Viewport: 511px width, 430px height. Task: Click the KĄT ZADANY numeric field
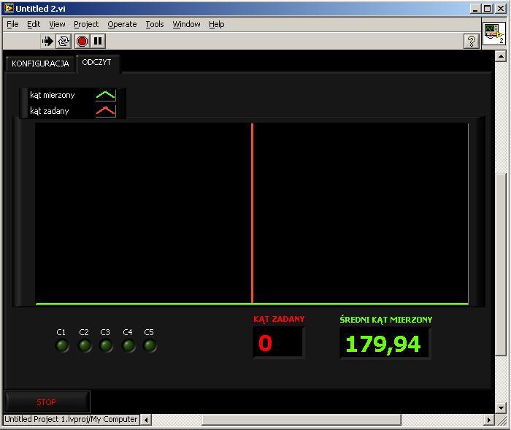coord(278,342)
